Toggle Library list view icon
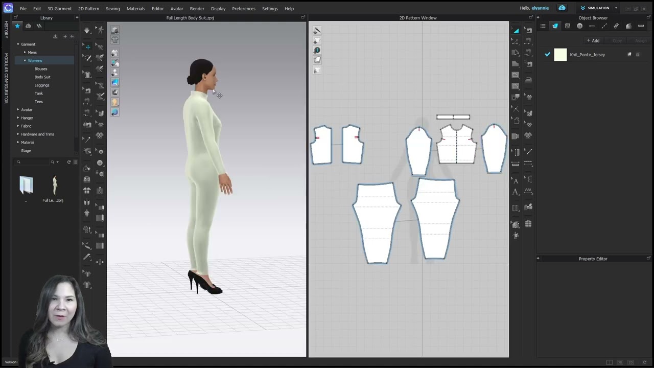The height and width of the screenshot is (368, 654). 76,162
